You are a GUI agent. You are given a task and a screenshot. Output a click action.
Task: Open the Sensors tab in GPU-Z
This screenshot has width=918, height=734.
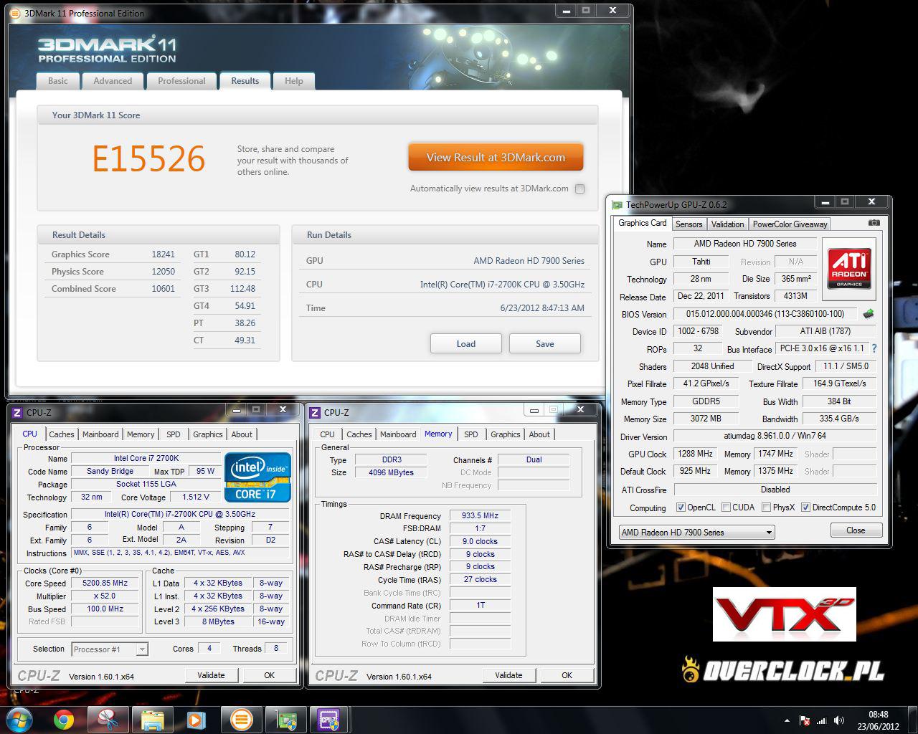(689, 224)
